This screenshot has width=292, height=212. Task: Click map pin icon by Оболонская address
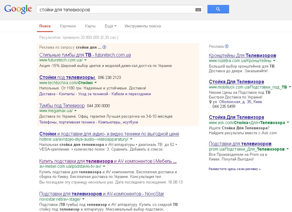[210, 102]
